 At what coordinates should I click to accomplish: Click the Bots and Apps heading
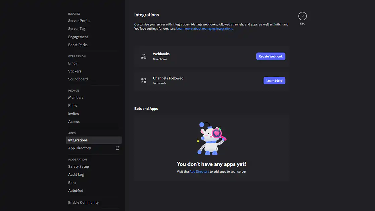pyautogui.click(x=146, y=109)
